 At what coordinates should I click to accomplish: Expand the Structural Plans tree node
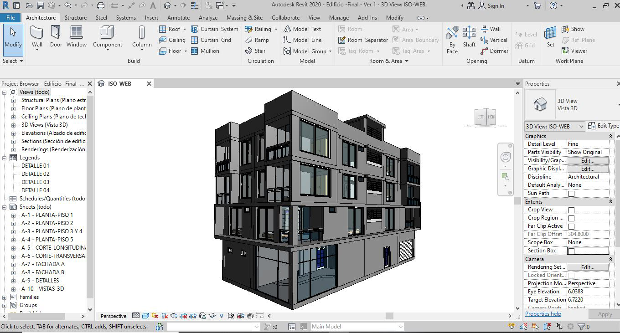(x=13, y=100)
